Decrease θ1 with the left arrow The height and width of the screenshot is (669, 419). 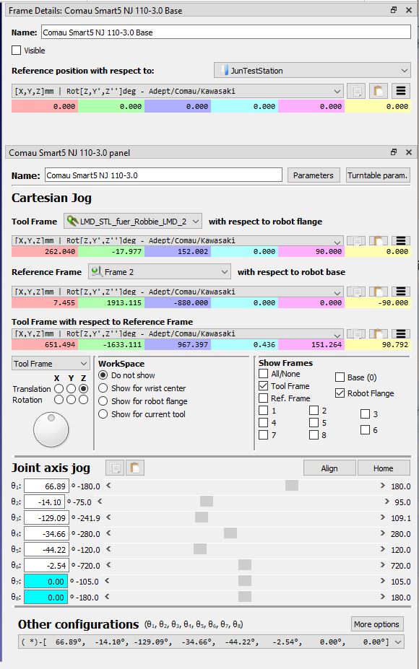click(x=108, y=486)
